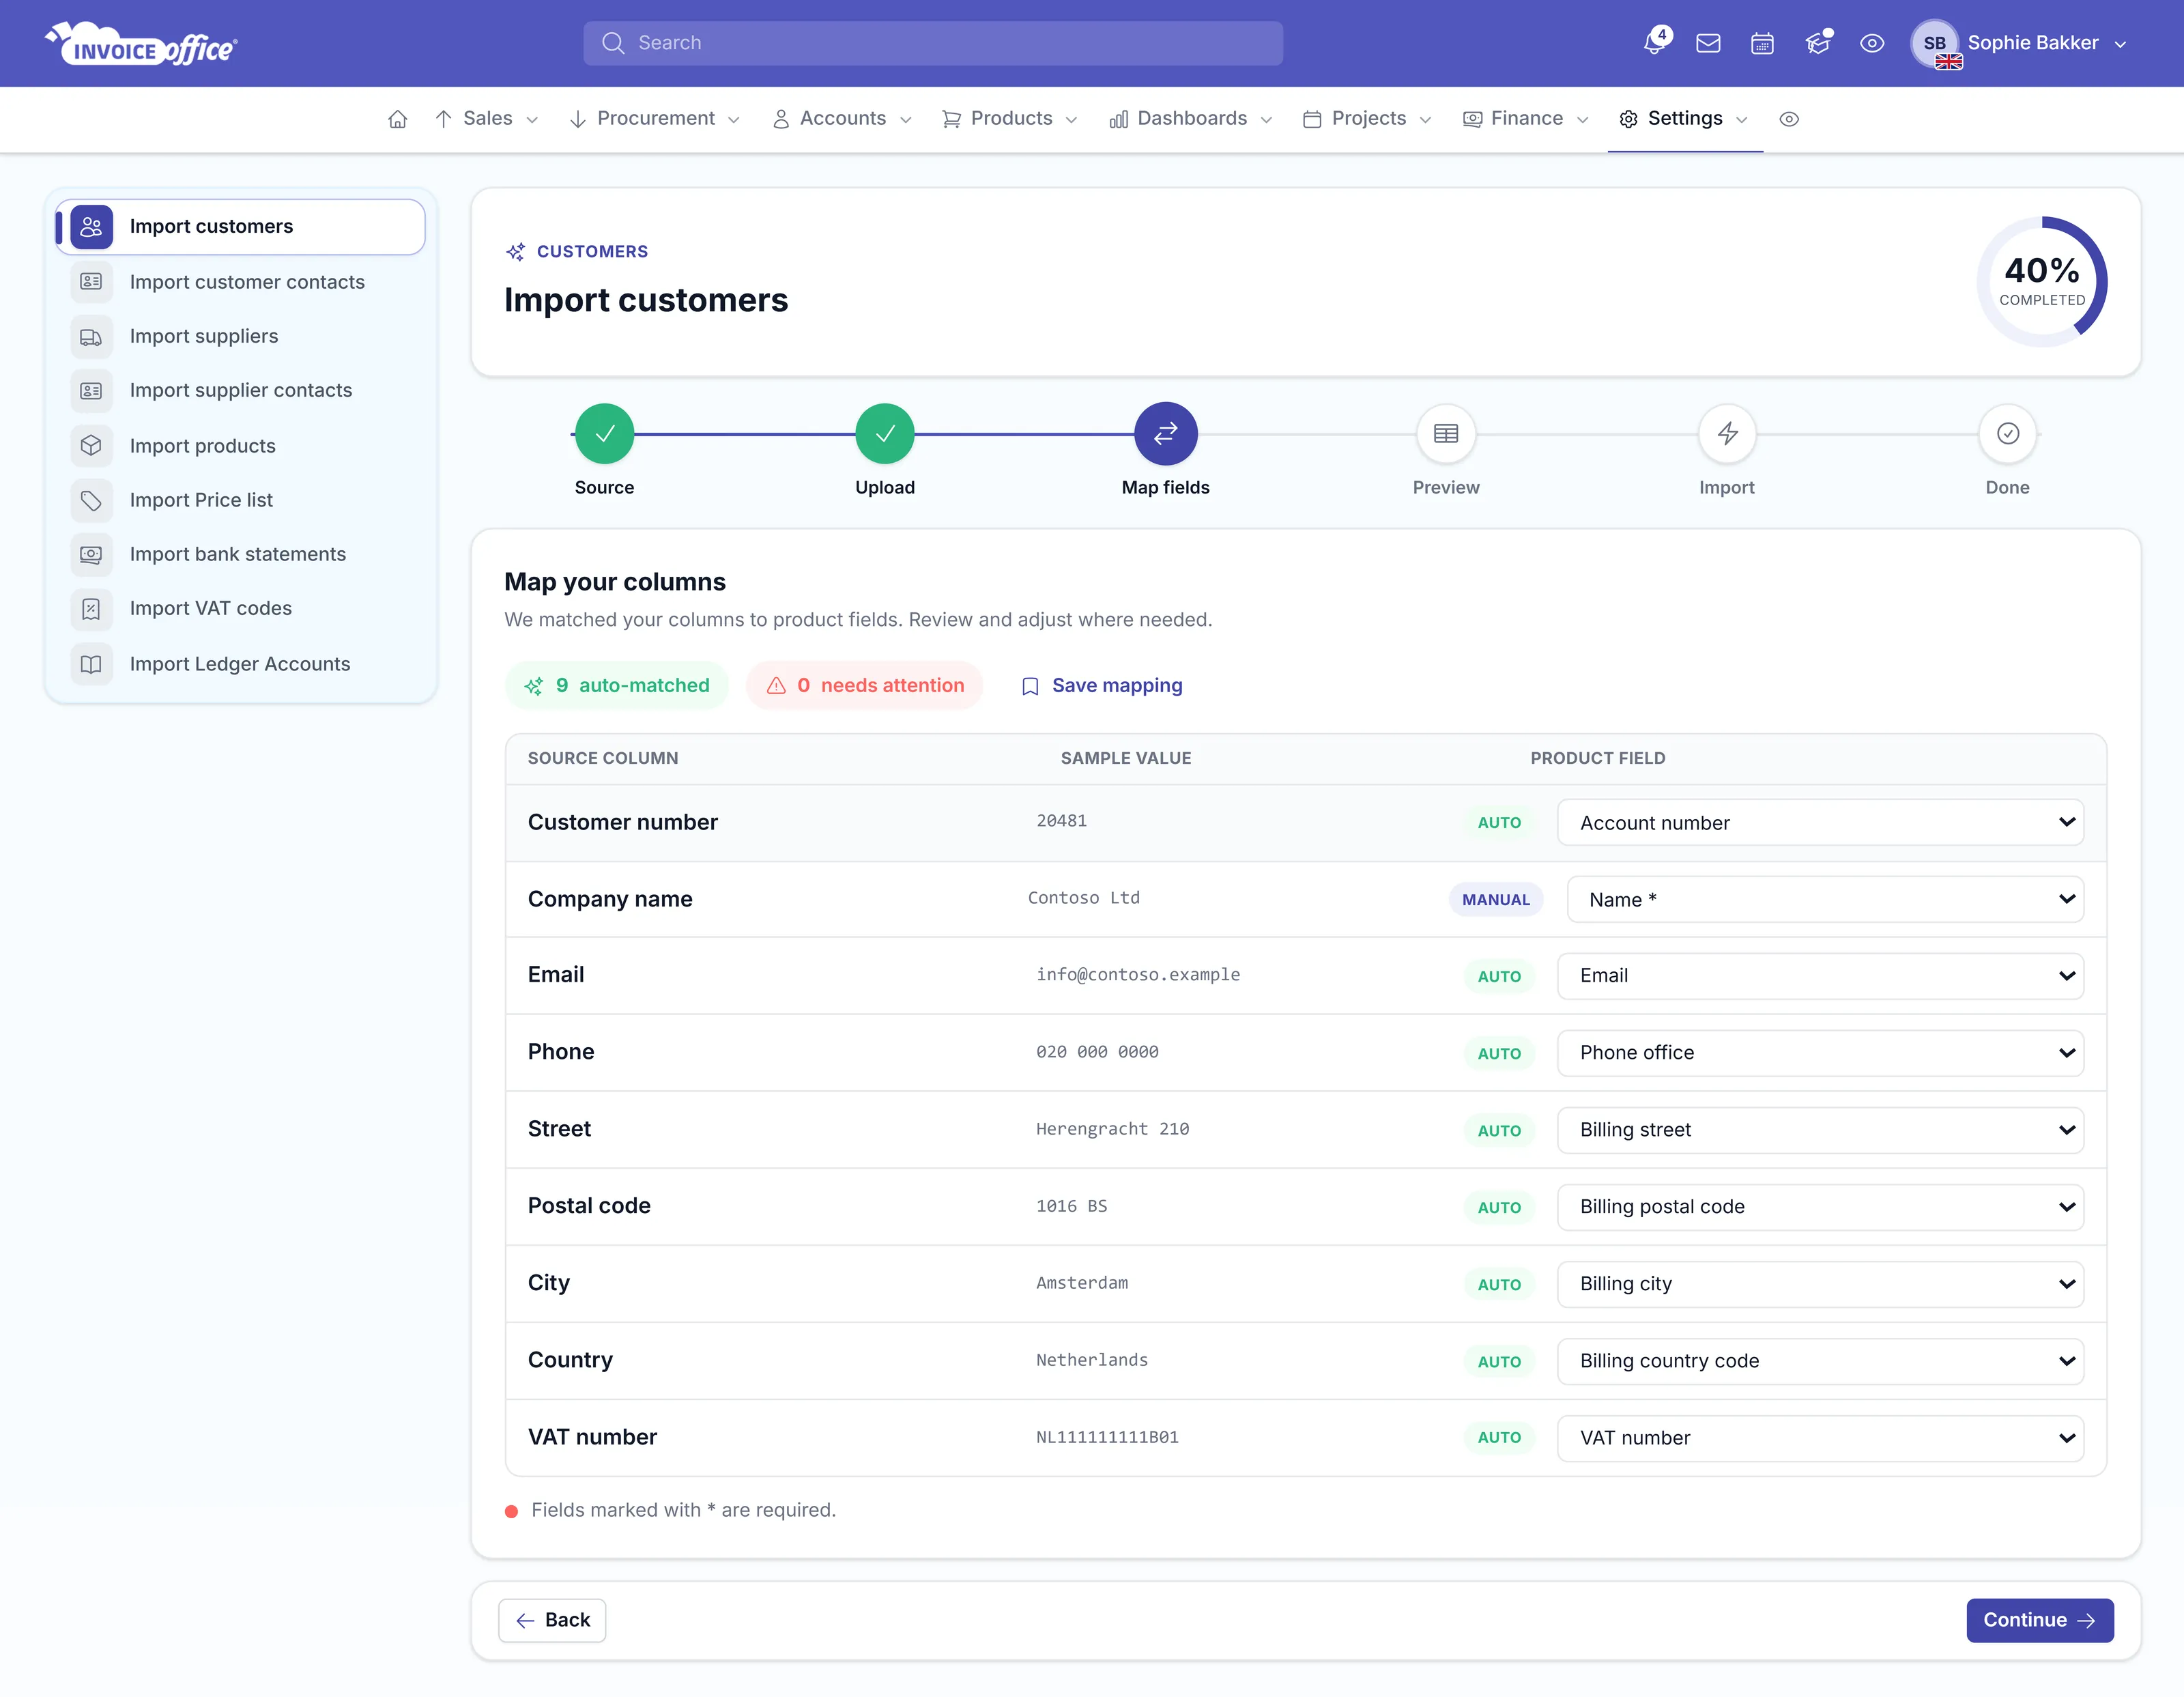Open the notifications bell icon

click(x=1655, y=43)
